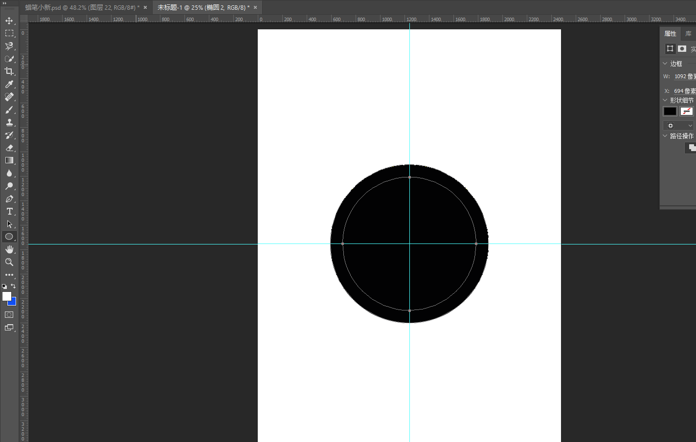Select the Ellipse shape tool
696x442 pixels.
9,237
